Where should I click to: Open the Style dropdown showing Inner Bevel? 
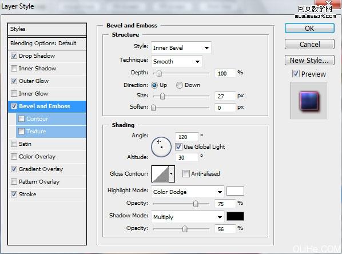coord(181,48)
